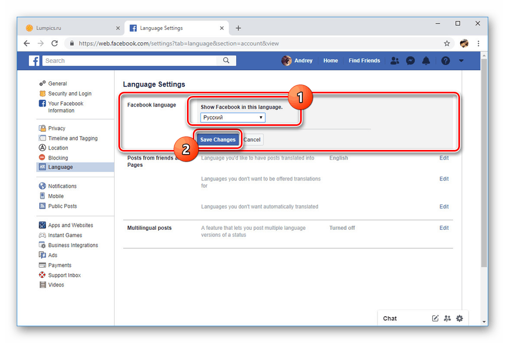Screen dimensions: 505x343
Task: Click the site lock icon in address bar
Action: (x=72, y=43)
